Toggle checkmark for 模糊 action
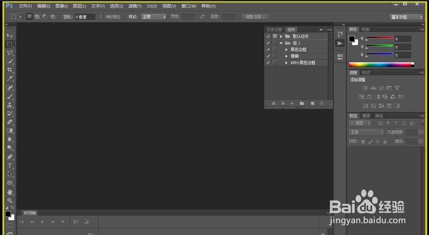The height and width of the screenshot is (235, 429). click(268, 56)
